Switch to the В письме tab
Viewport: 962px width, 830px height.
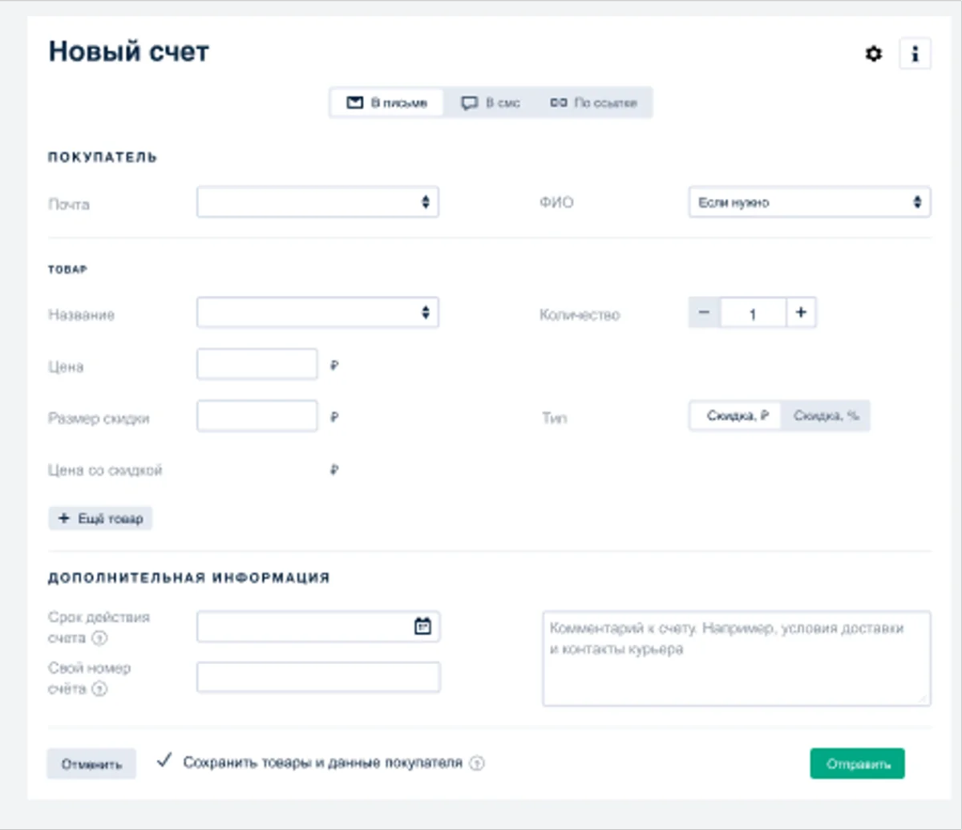386,103
